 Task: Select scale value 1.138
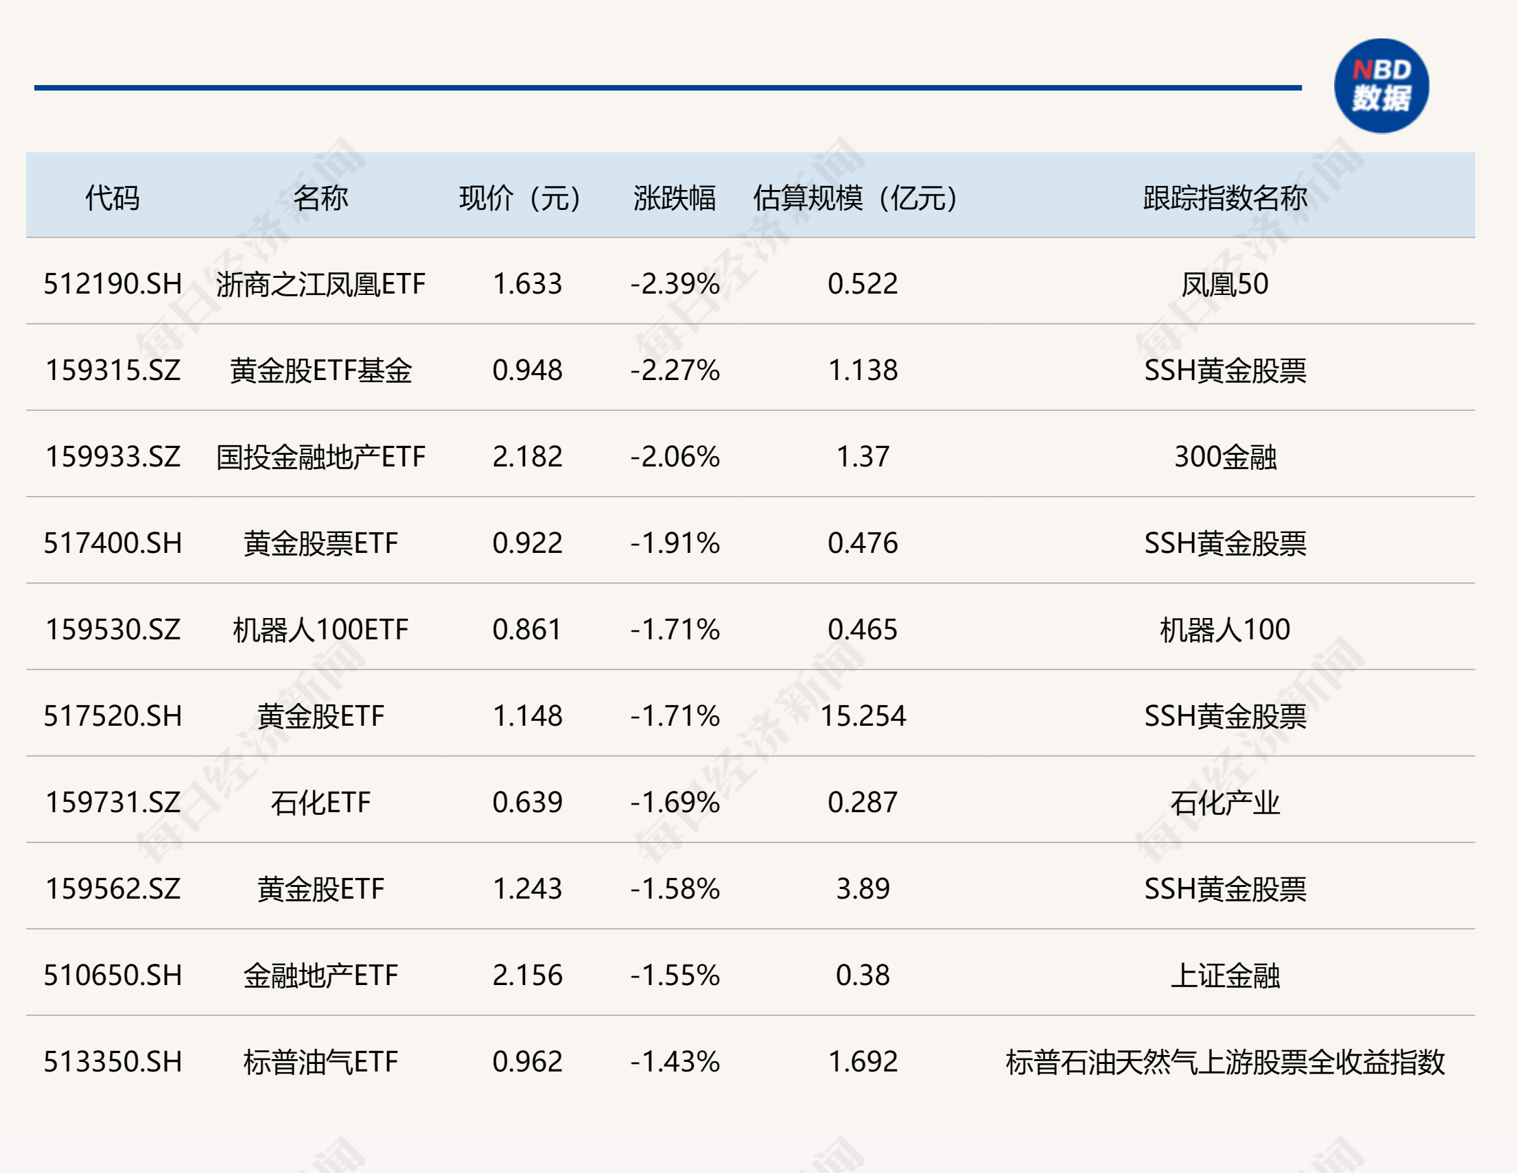(x=863, y=370)
